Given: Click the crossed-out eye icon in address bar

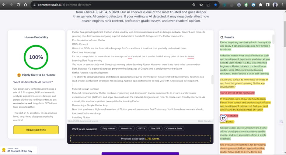Looking at the screenshot, I should pyautogui.click(x=201, y=5).
